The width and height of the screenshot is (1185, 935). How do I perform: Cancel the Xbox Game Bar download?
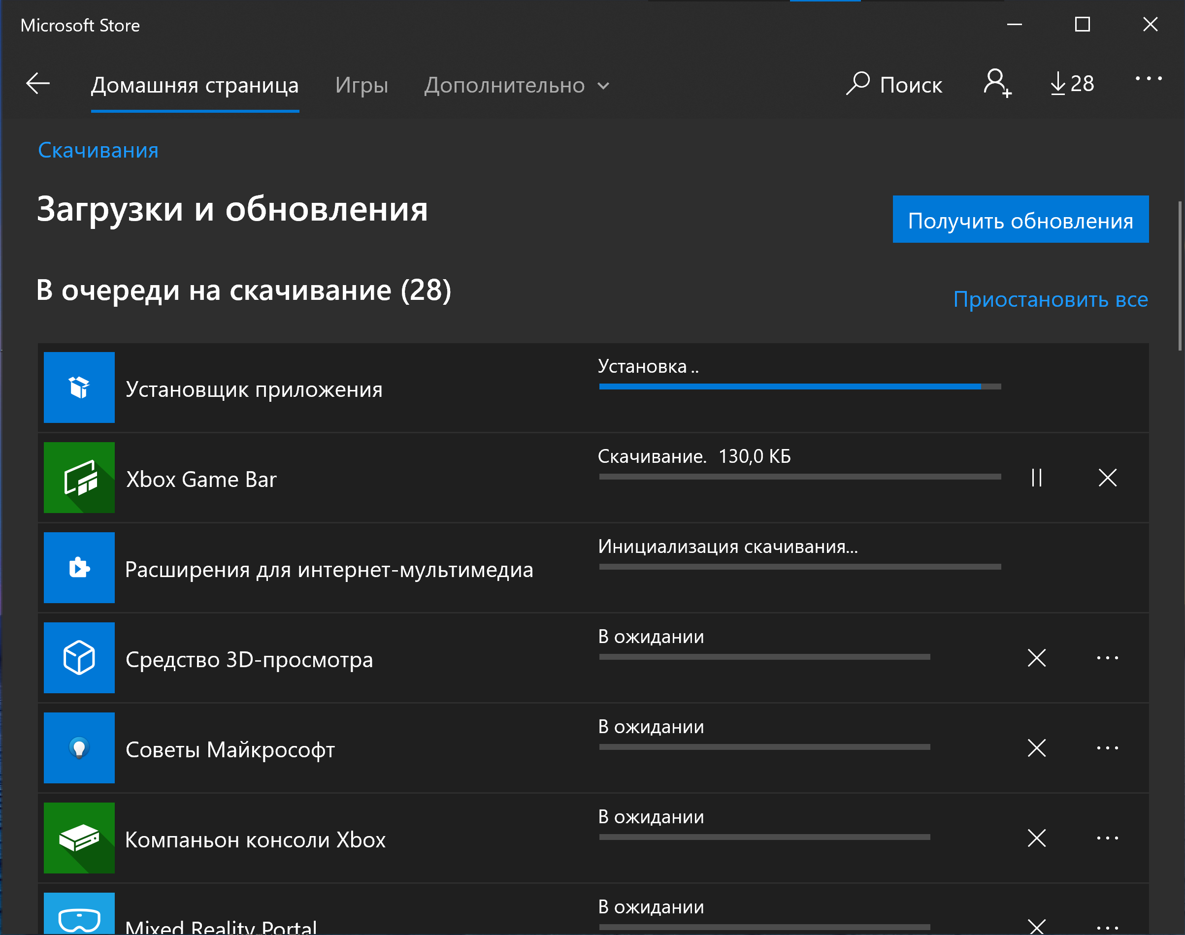point(1108,478)
